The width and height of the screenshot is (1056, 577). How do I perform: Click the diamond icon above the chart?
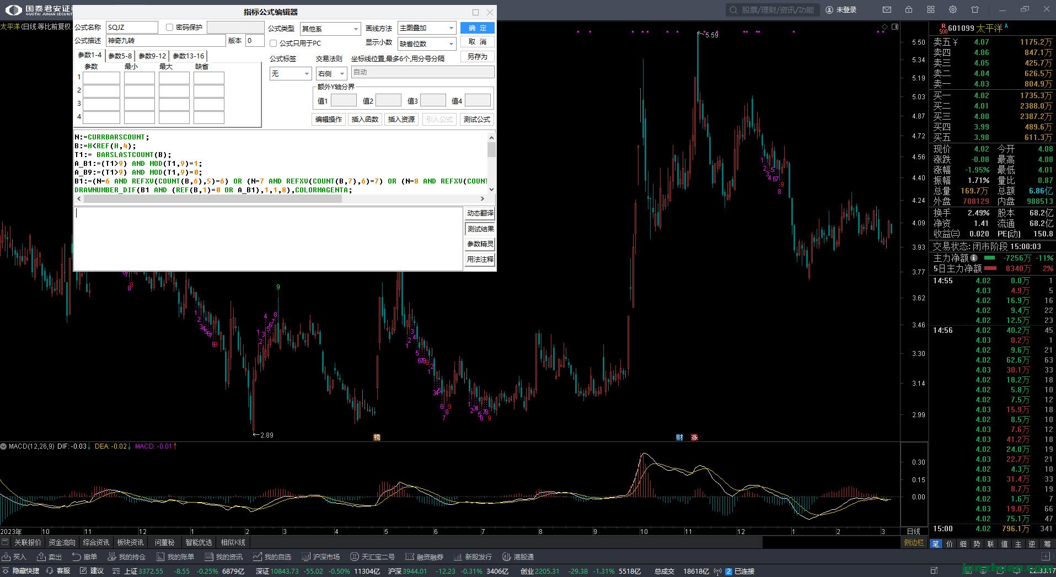tap(885, 26)
